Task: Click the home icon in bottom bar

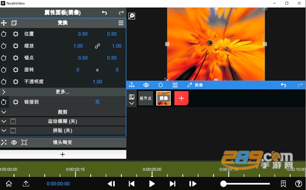Action: pos(9,184)
